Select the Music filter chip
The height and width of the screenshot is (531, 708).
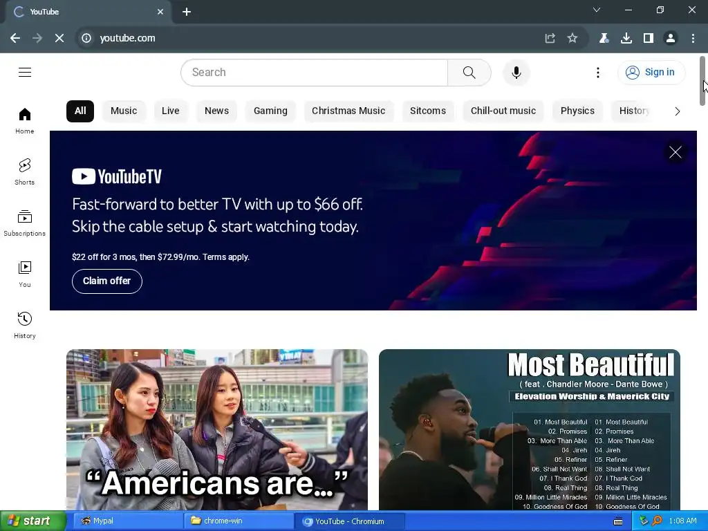(124, 111)
